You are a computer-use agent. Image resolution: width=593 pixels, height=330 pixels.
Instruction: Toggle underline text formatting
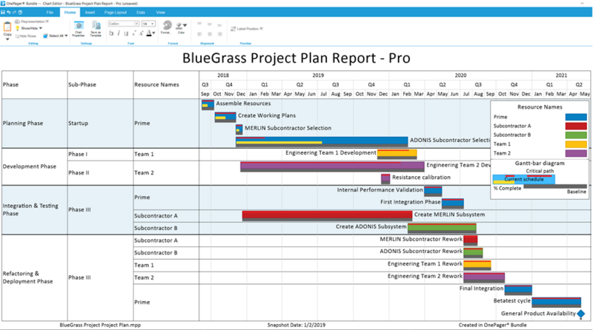coord(126,33)
